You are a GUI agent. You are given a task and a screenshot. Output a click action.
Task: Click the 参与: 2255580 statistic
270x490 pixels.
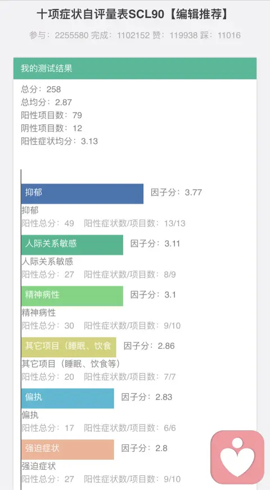[58, 35]
